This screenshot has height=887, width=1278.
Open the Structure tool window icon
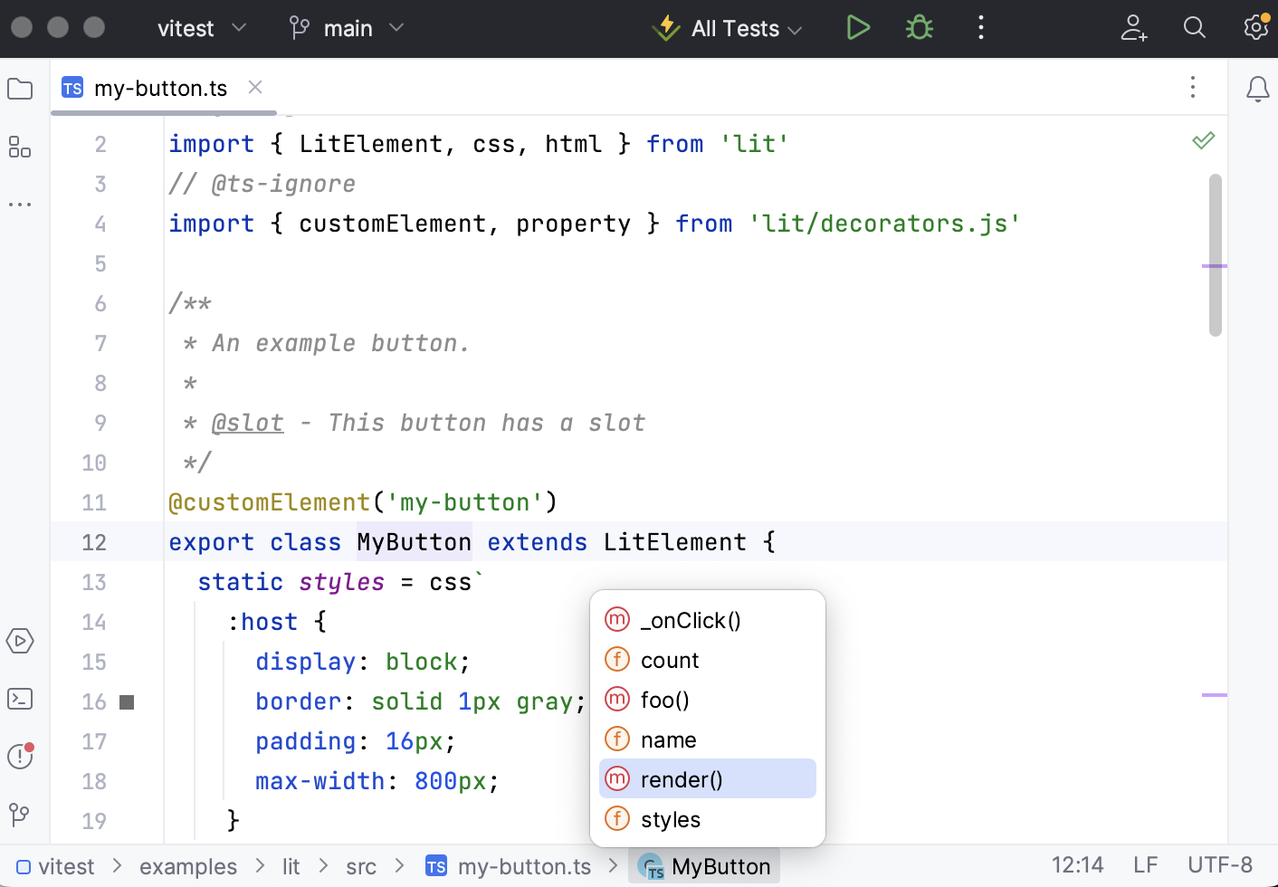[x=20, y=147]
